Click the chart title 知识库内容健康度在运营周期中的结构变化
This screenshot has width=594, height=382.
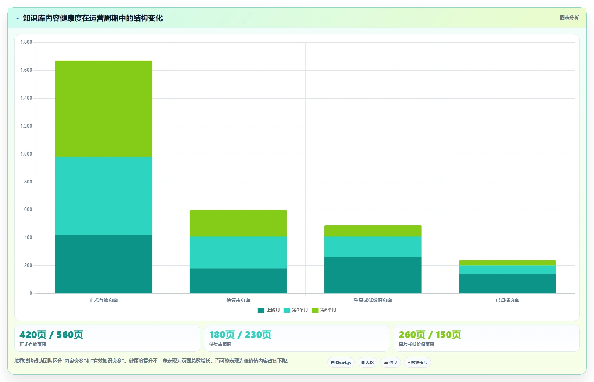[x=93, y=18]
